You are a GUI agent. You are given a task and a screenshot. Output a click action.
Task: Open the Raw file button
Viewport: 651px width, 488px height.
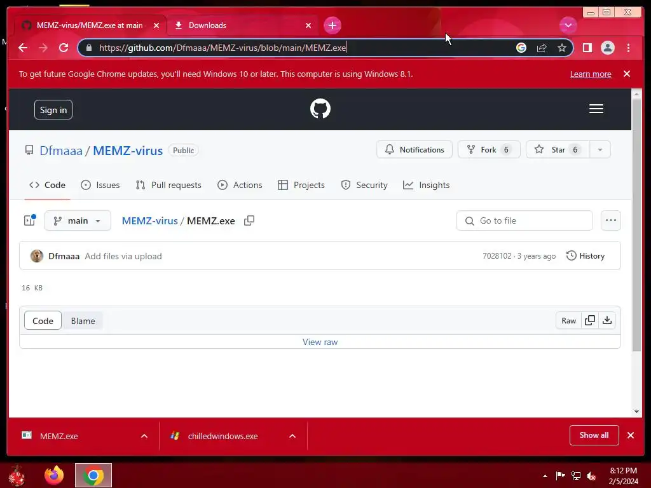568,320
